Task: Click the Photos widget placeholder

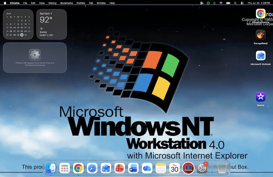Action: coord(35,58)
